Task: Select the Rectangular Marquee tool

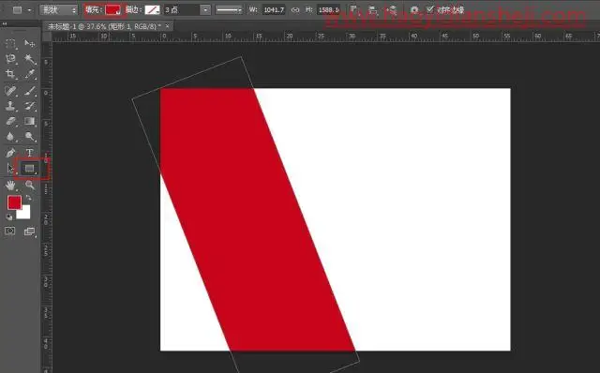Action: click(10, 44)
